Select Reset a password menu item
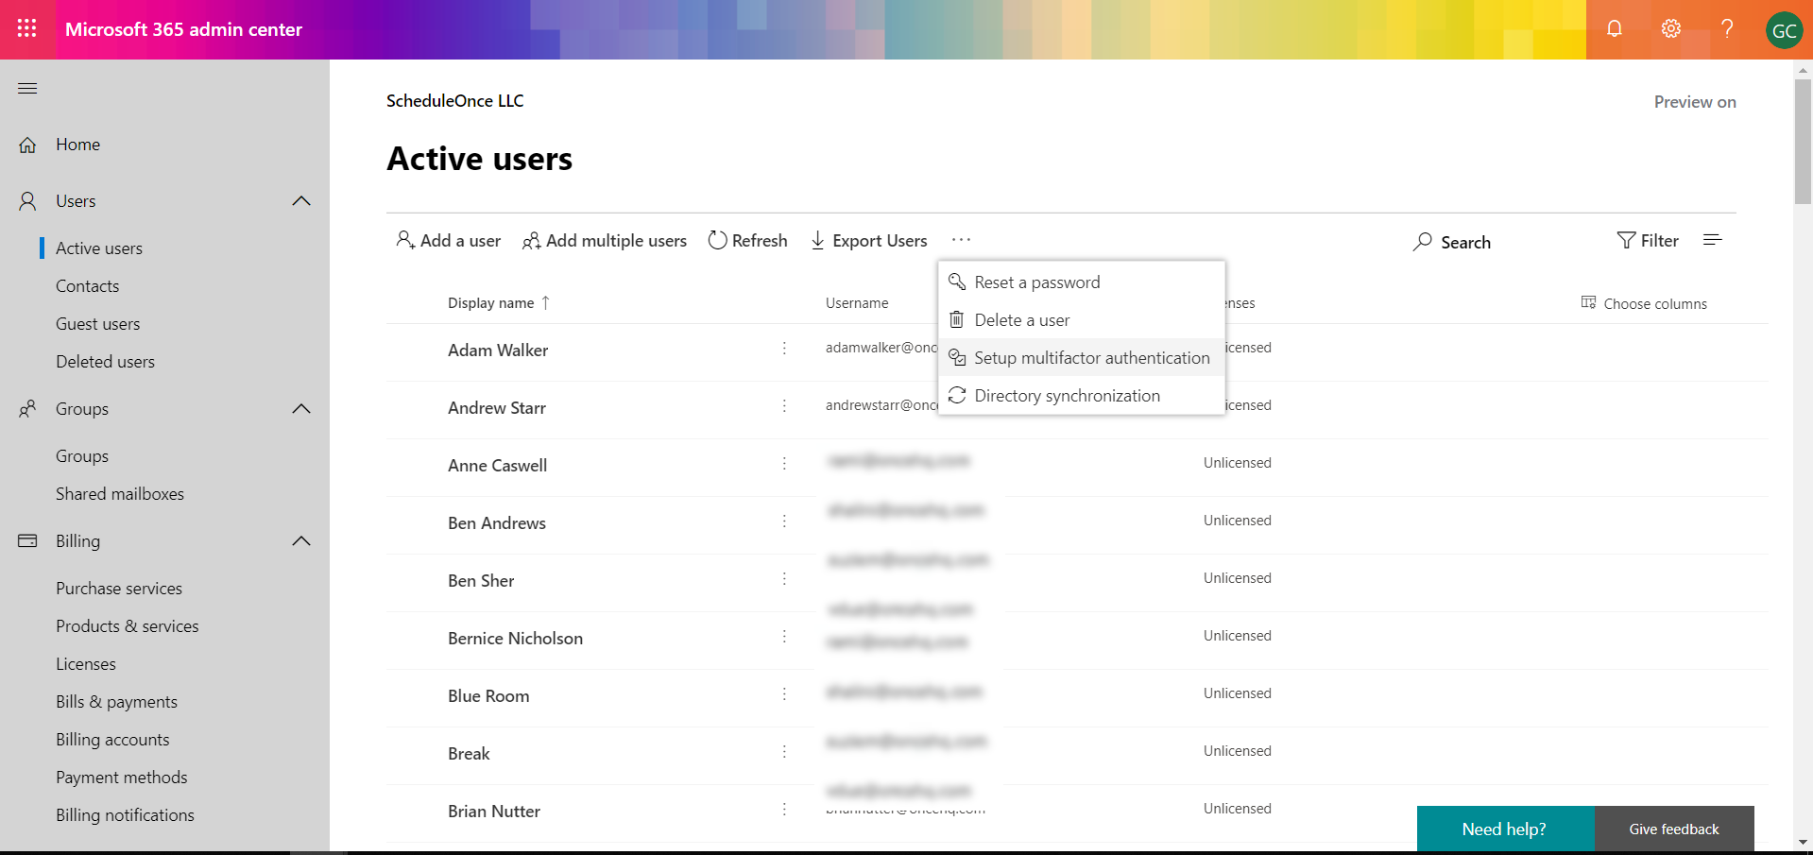This screenshot has width=1813, height=855. point(1082,282)
